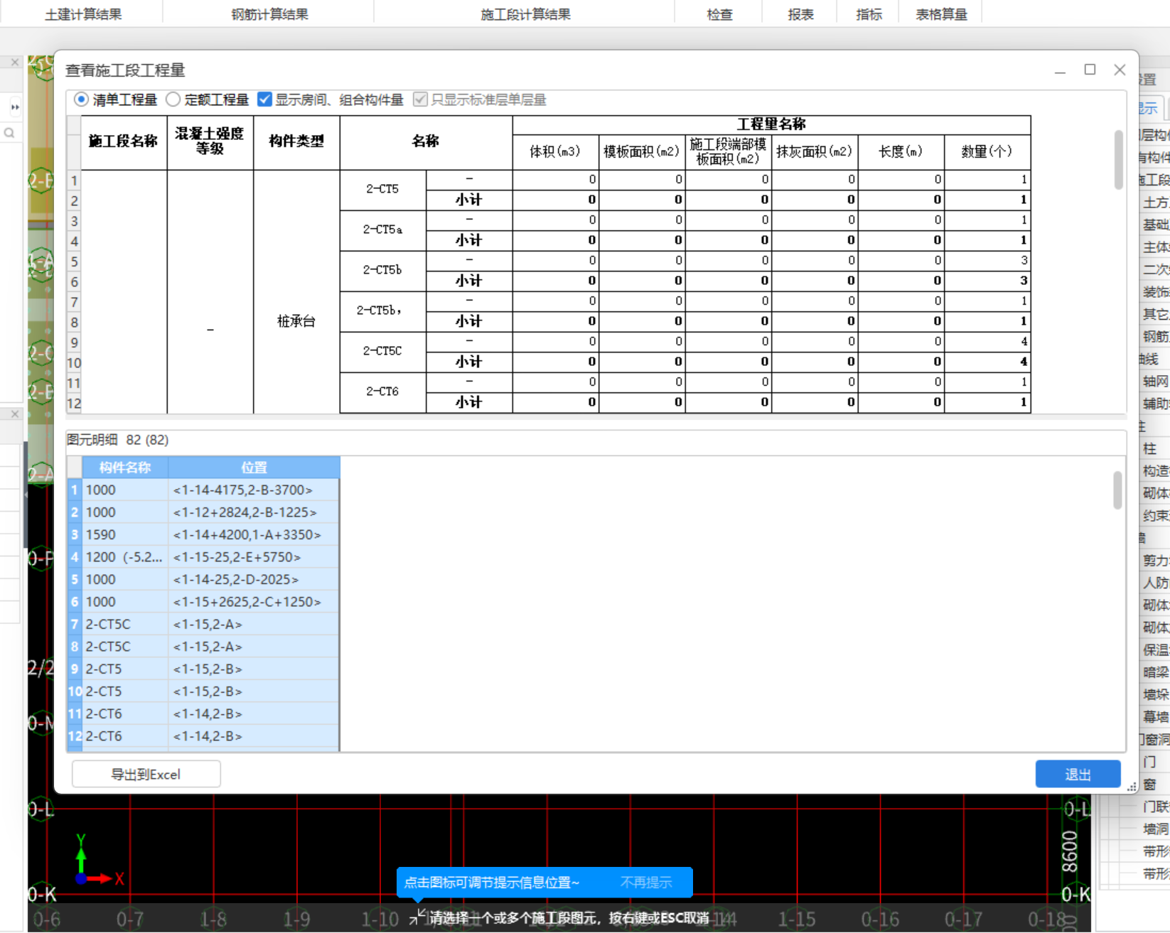Image resolution: width=1170 pixels, height=933 pixels.
Task: Click the 2-CT5 name cell
Action: [x=382, y=189]
